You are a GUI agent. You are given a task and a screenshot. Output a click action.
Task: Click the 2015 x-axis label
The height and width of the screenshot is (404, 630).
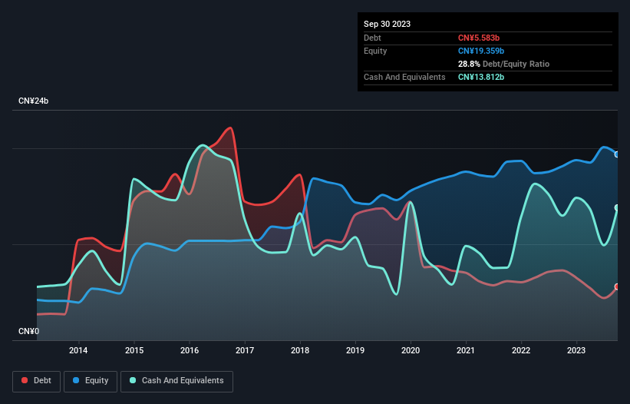[134, 350]
